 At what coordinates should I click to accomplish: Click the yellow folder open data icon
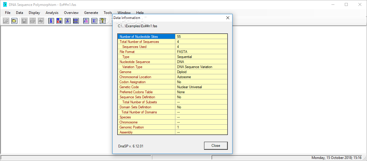14,21
